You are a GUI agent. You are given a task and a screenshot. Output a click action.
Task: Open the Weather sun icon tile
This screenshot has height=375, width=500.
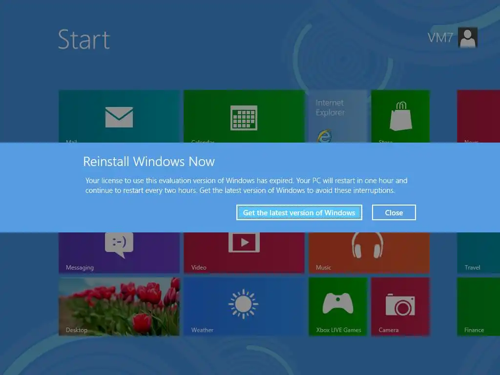pos(244,307)
